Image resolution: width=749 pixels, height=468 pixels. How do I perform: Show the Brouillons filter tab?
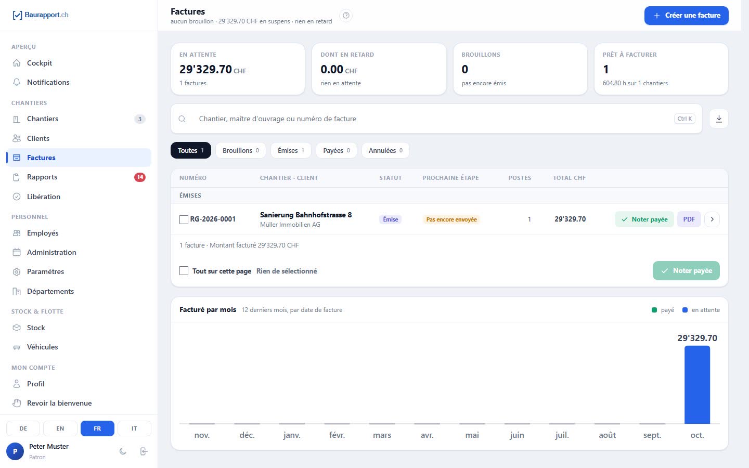[241, 150]
